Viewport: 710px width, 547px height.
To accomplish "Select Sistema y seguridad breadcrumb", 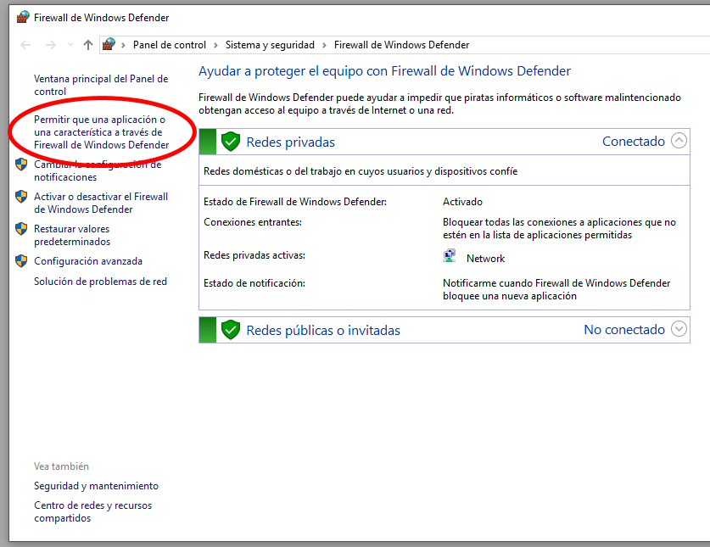I will (270, 45).
